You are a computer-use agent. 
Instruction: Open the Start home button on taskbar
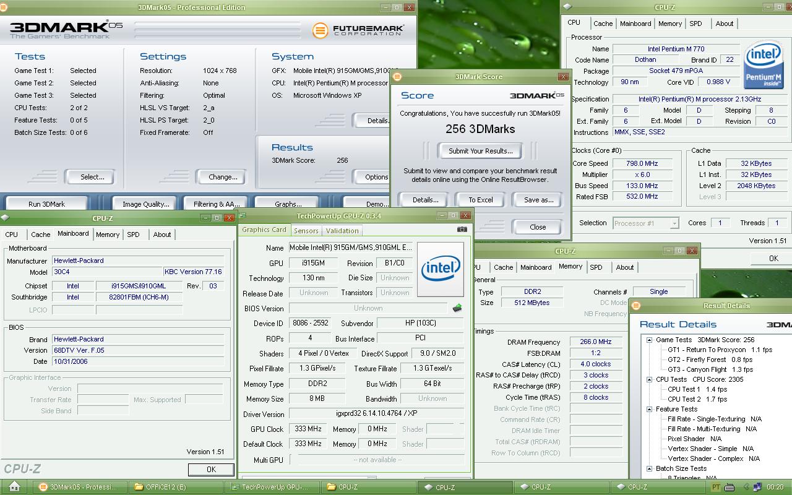point(14,487)
